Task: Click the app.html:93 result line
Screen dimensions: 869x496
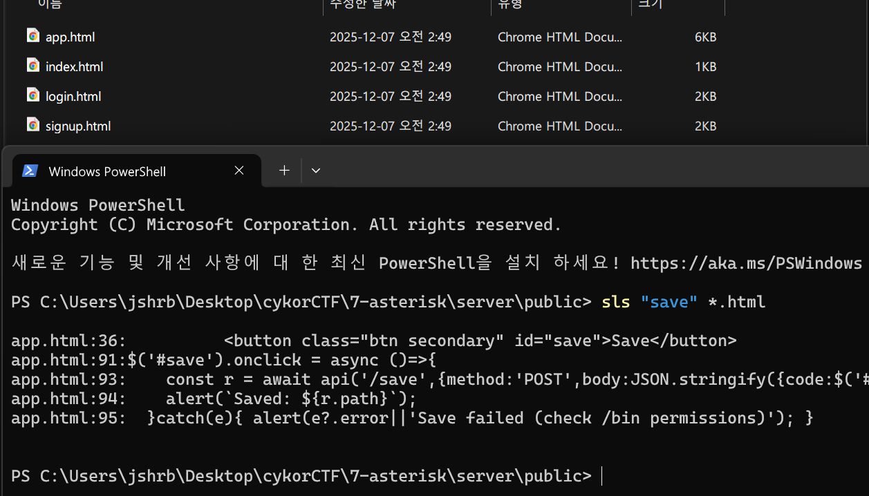Action: click(440, 379)
